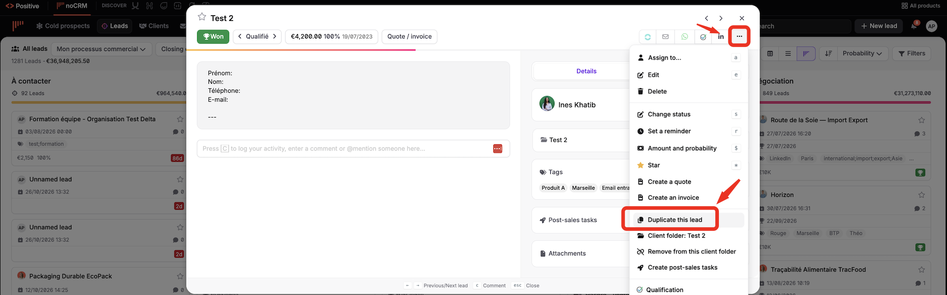Image resolution: width=947 pixels, height=295 pixels.
Task: Switch to table grid view icon
Action: pos(770,53)
